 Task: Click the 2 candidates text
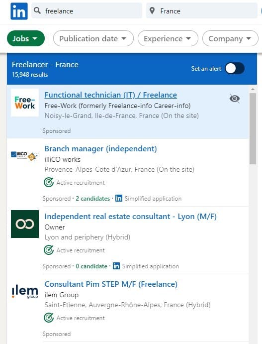tap(92, 199)
